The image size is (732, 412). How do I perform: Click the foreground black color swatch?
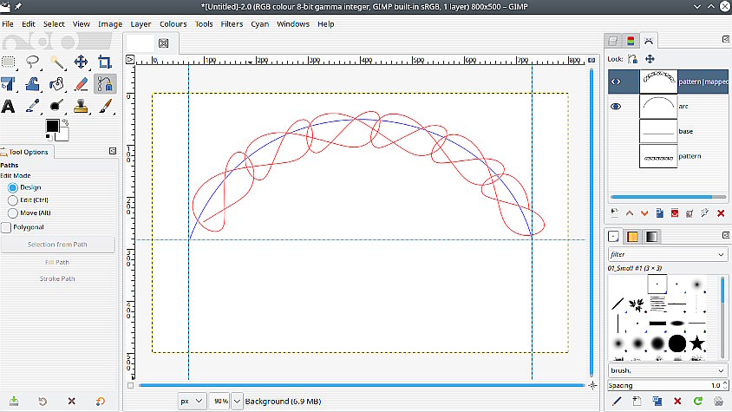pyautogui.click(x=52, y=127)
